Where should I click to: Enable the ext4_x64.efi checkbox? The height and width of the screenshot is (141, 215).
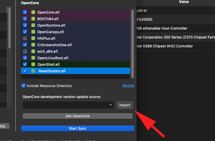tap(25, 51)
